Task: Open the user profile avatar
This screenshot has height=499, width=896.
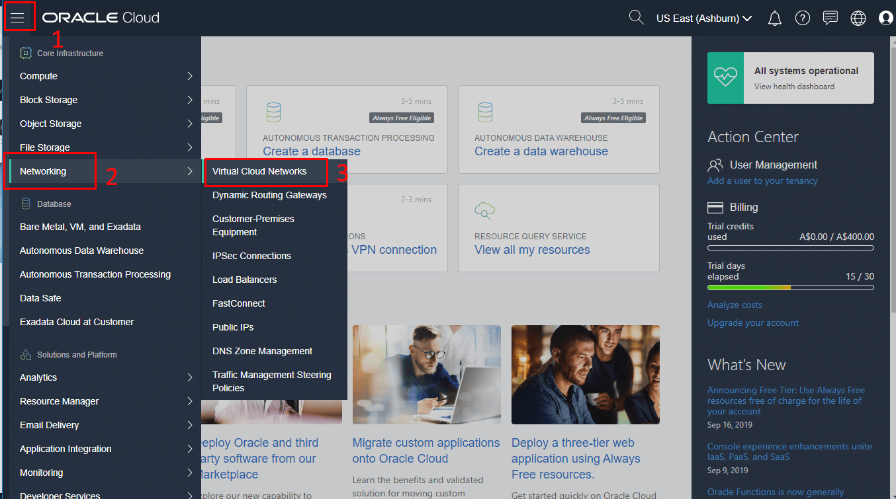Action: pos(886,19)
